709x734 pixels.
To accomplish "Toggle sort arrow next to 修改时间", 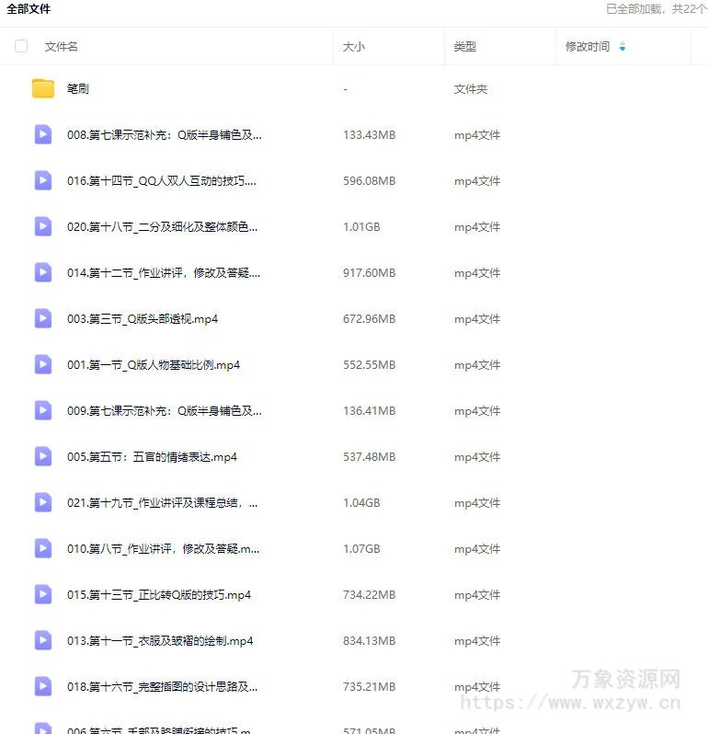I will pos(623,46).
